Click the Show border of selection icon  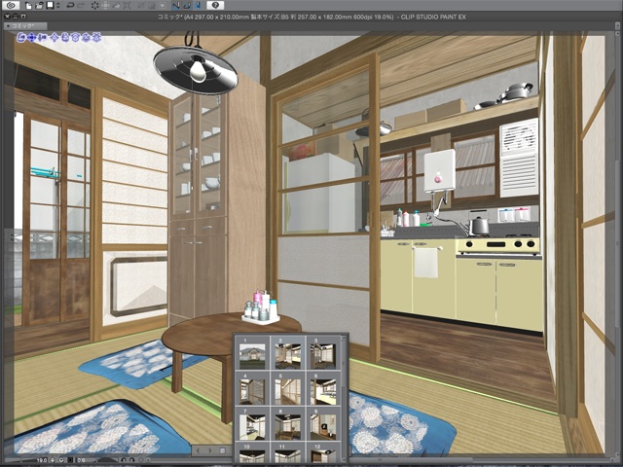163,6
